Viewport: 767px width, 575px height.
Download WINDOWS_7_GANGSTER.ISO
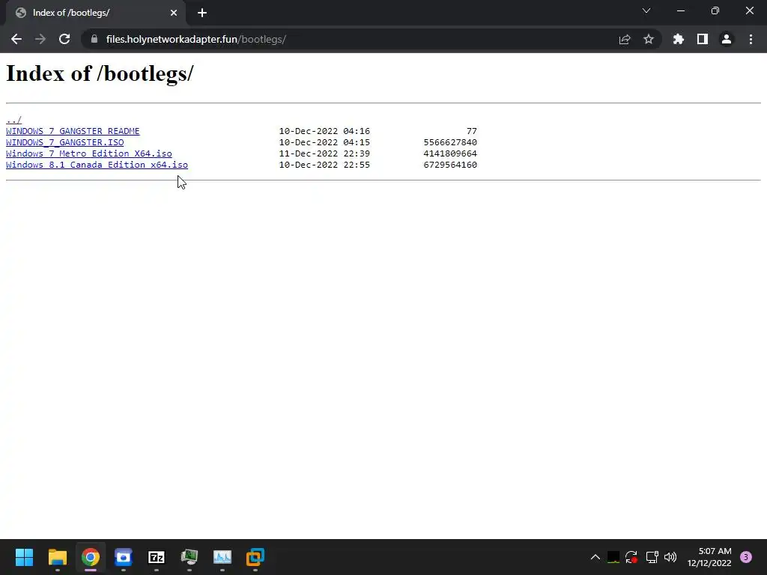point(65,142)
